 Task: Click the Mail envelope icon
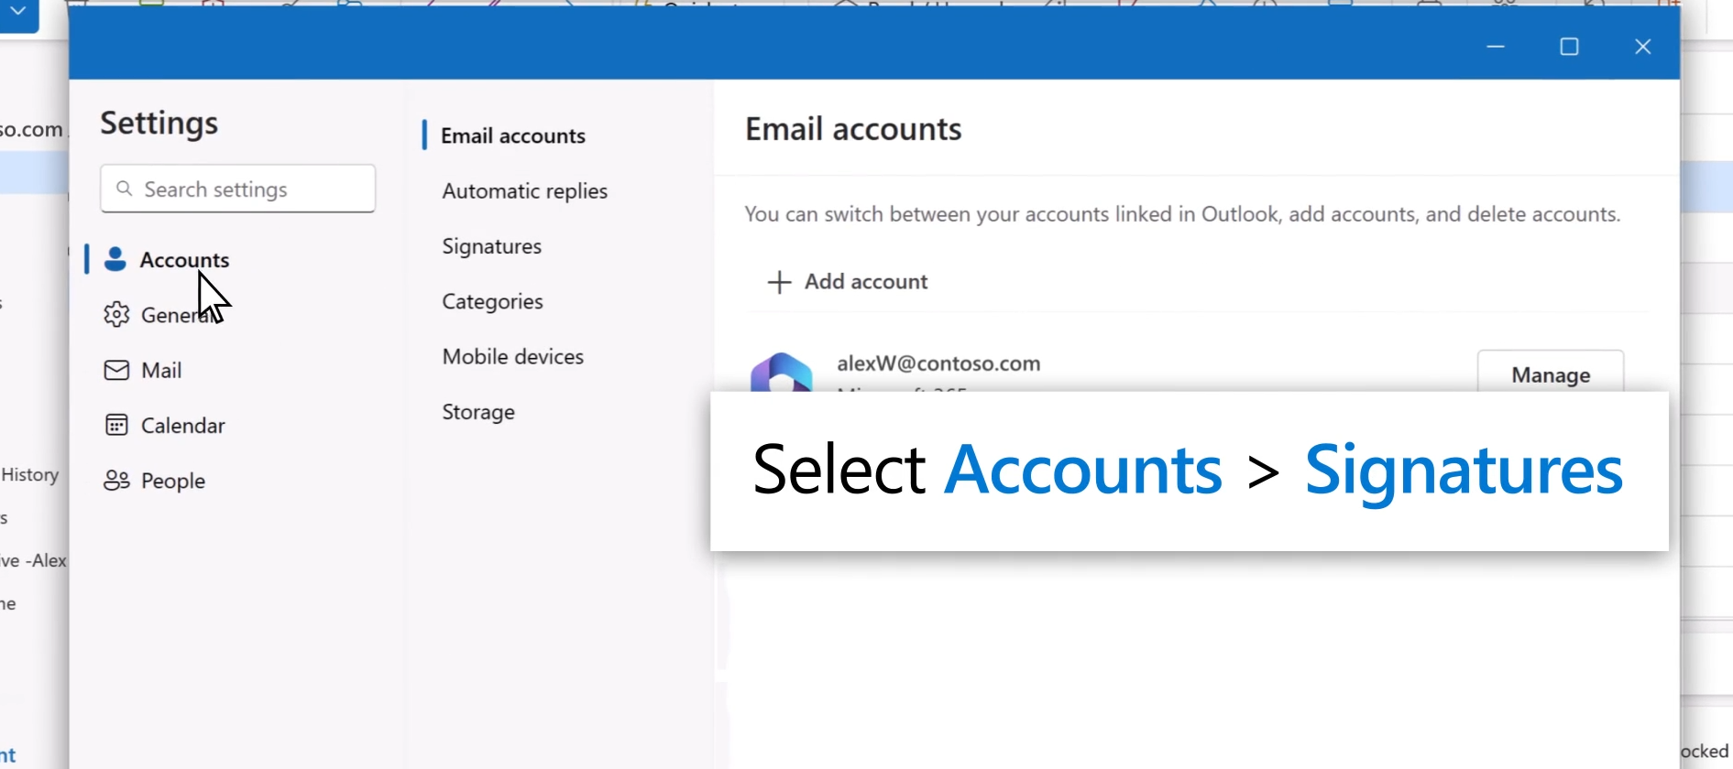coord(116,371)
